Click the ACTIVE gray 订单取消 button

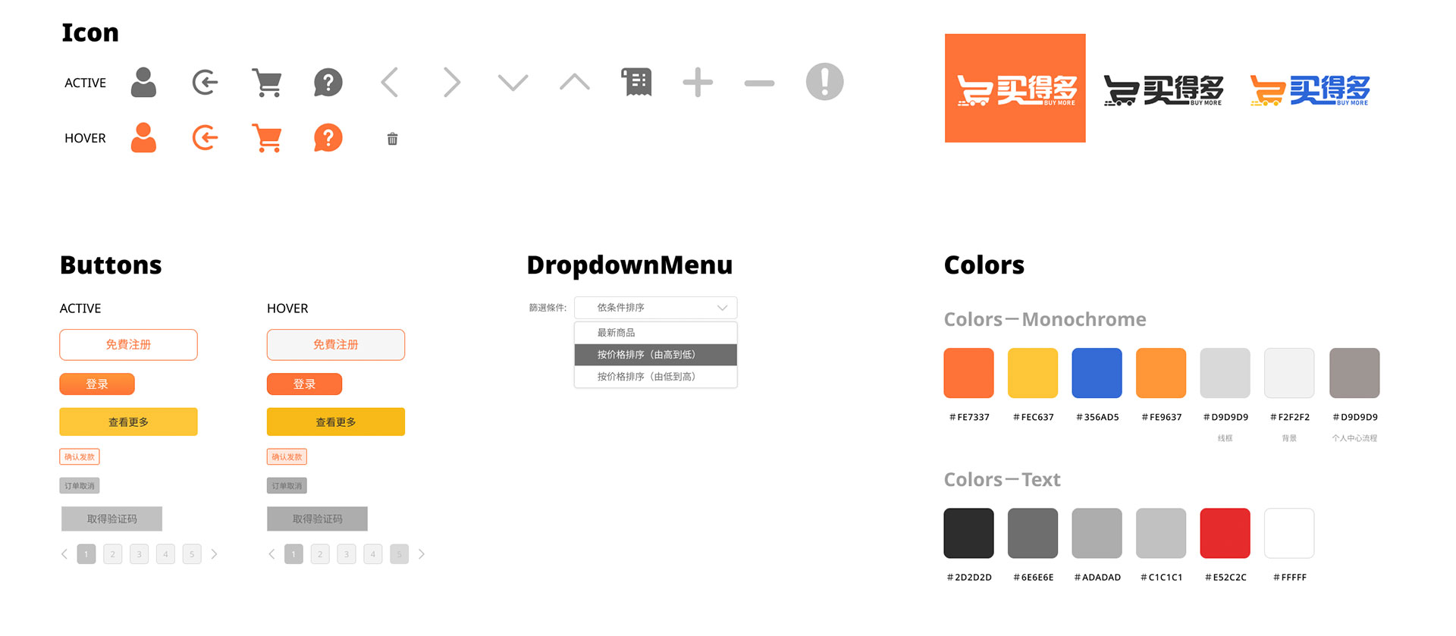pos(80,486)
